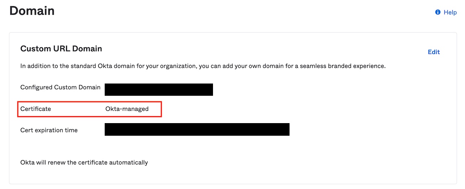
Task: Select the Okta-managed certificate value
Action: point(127,109)
